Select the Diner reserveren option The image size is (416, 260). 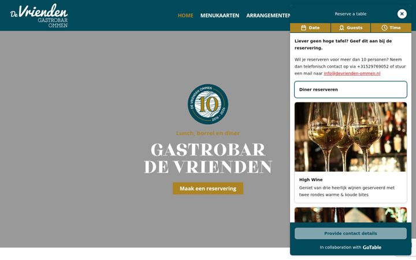tap(351, 90)
